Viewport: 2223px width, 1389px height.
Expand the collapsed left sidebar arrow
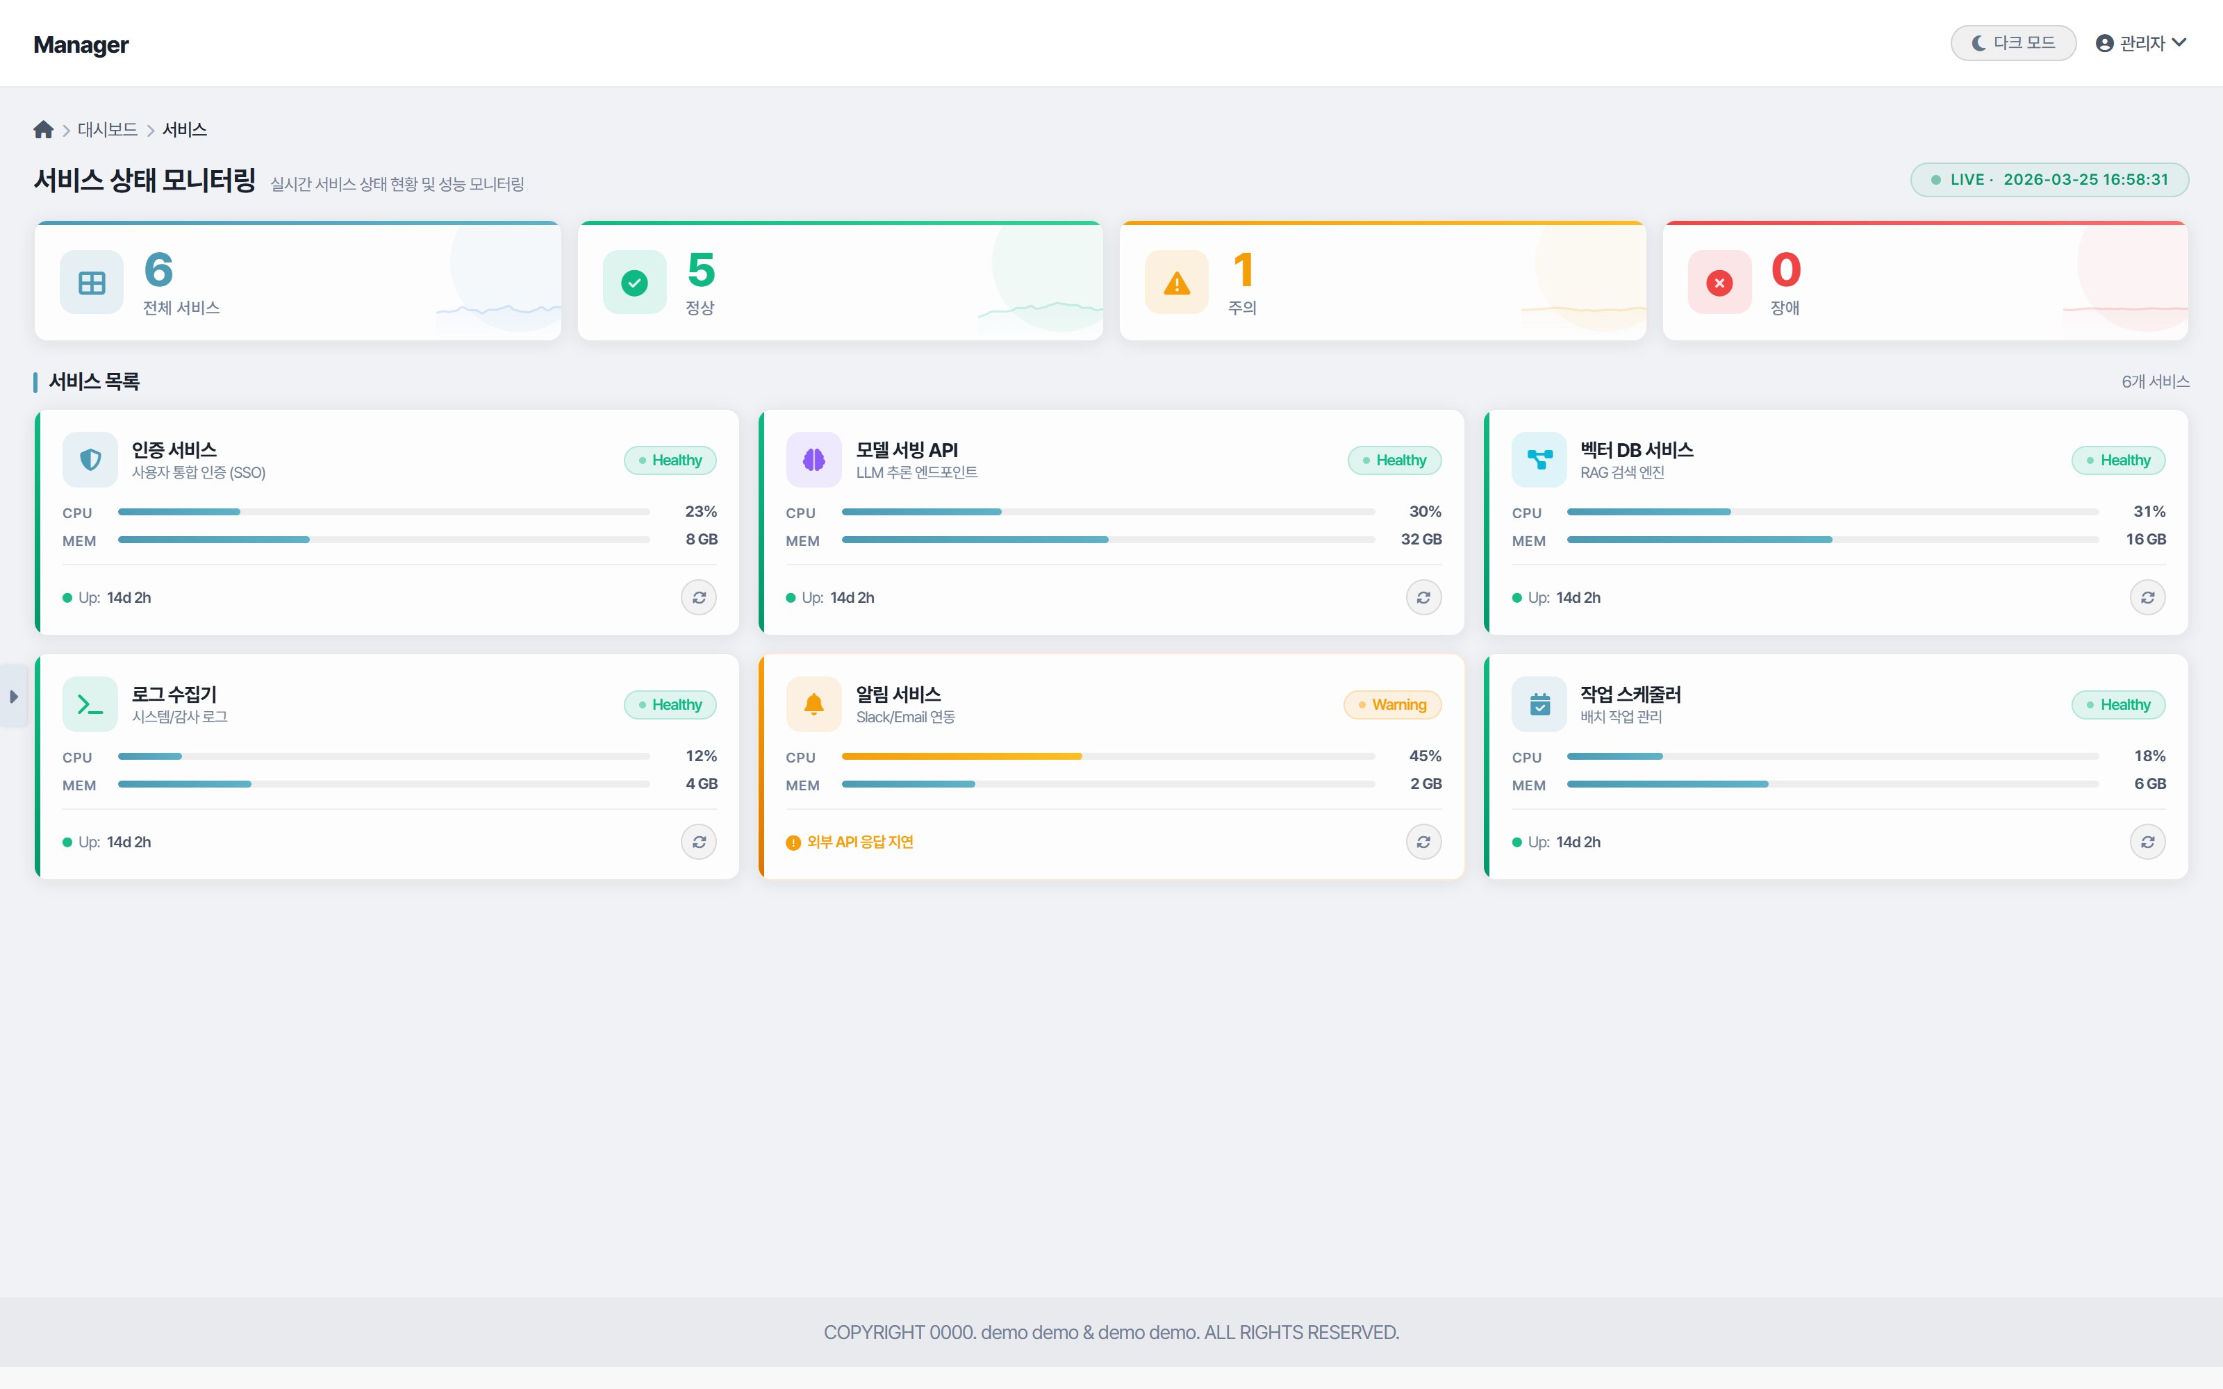point(14,697)
